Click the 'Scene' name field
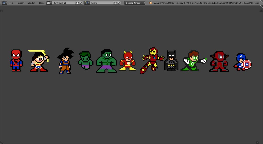 (x=101, y=3)
